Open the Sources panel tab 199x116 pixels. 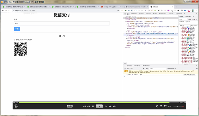point(141,14)
